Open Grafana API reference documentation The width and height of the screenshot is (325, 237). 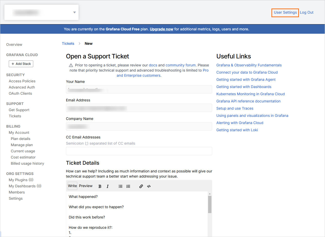click(x=249, y=101)
